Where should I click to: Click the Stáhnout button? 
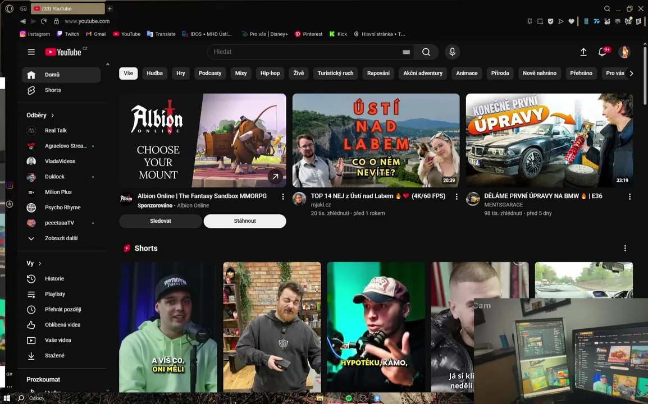tap(245, 221)
